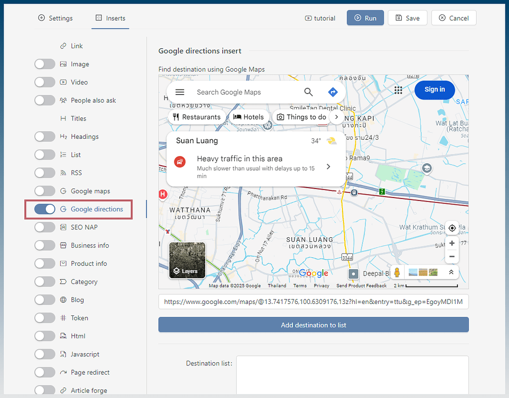Viewport: 509px width, 398px height.
Task: Enable the Image insert toggle
Action: [45, 64]
